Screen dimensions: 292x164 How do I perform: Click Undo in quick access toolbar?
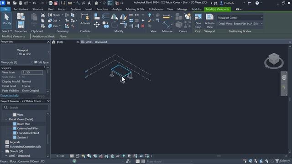(34, 3)
